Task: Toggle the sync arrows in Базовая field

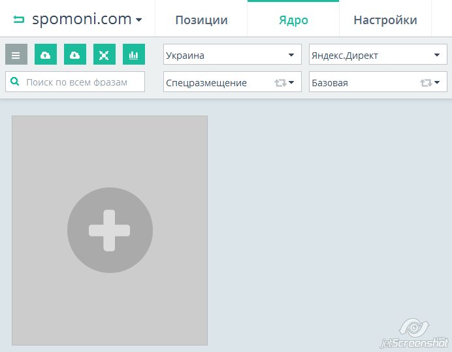Action: tap(427, 83)
